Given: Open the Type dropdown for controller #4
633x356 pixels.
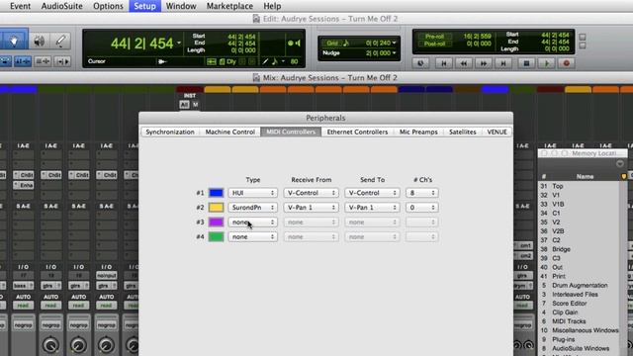Looking at the screenshot, I should pyautogui.click(x=253, y=237).
